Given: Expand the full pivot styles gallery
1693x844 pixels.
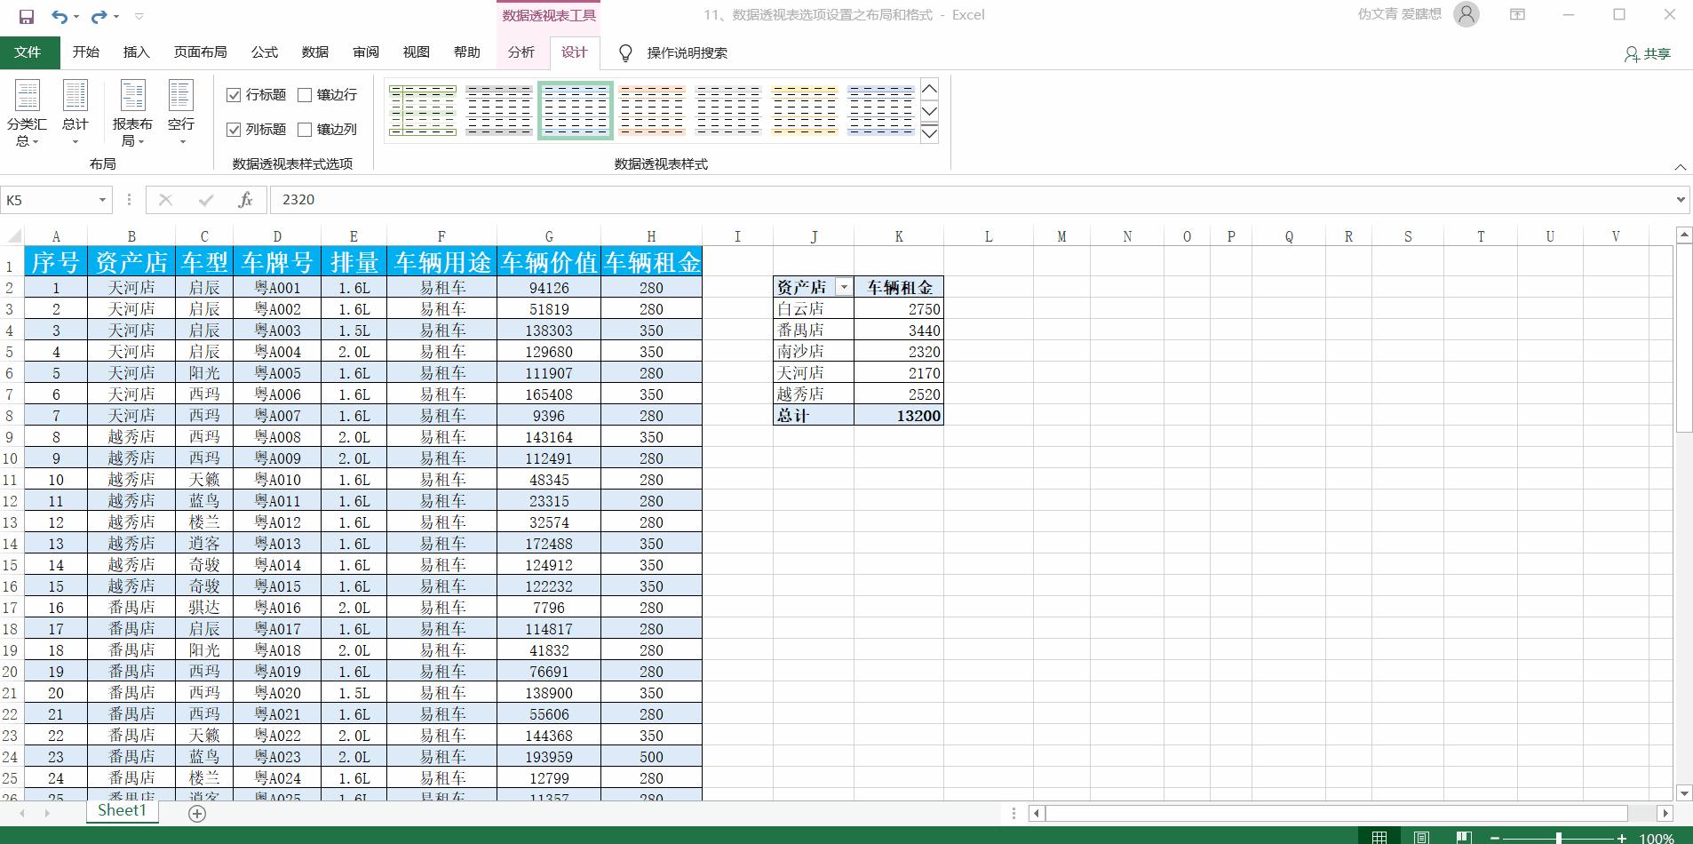Looking at the screenshot, I should [x=930, y=133].
